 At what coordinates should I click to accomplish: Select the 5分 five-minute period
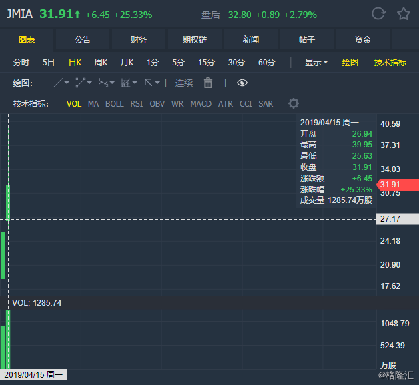179,63
